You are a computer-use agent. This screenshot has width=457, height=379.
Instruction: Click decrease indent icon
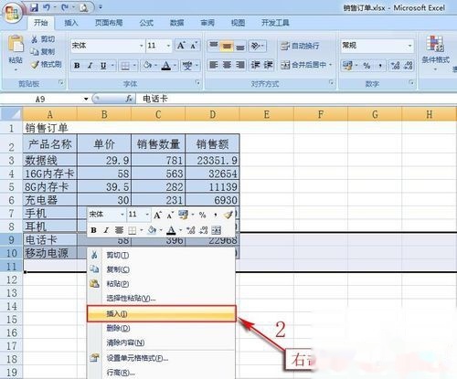(x=255, y=65)
